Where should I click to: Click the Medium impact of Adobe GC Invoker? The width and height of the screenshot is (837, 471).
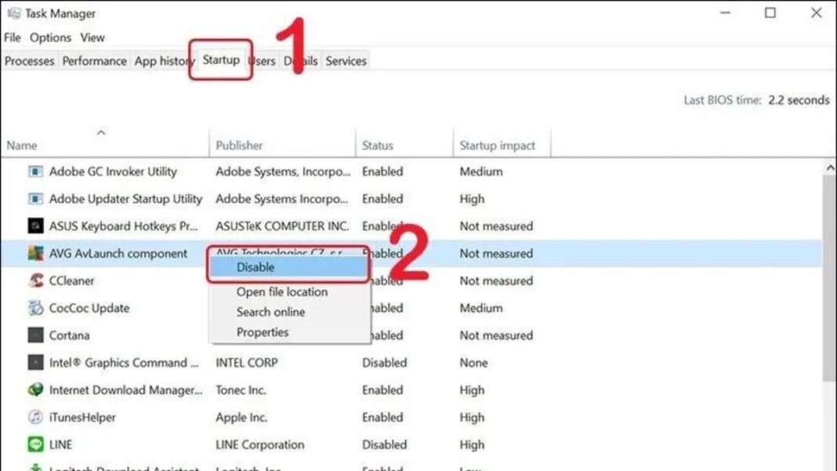pyautogui.click(x=481, y=172)
